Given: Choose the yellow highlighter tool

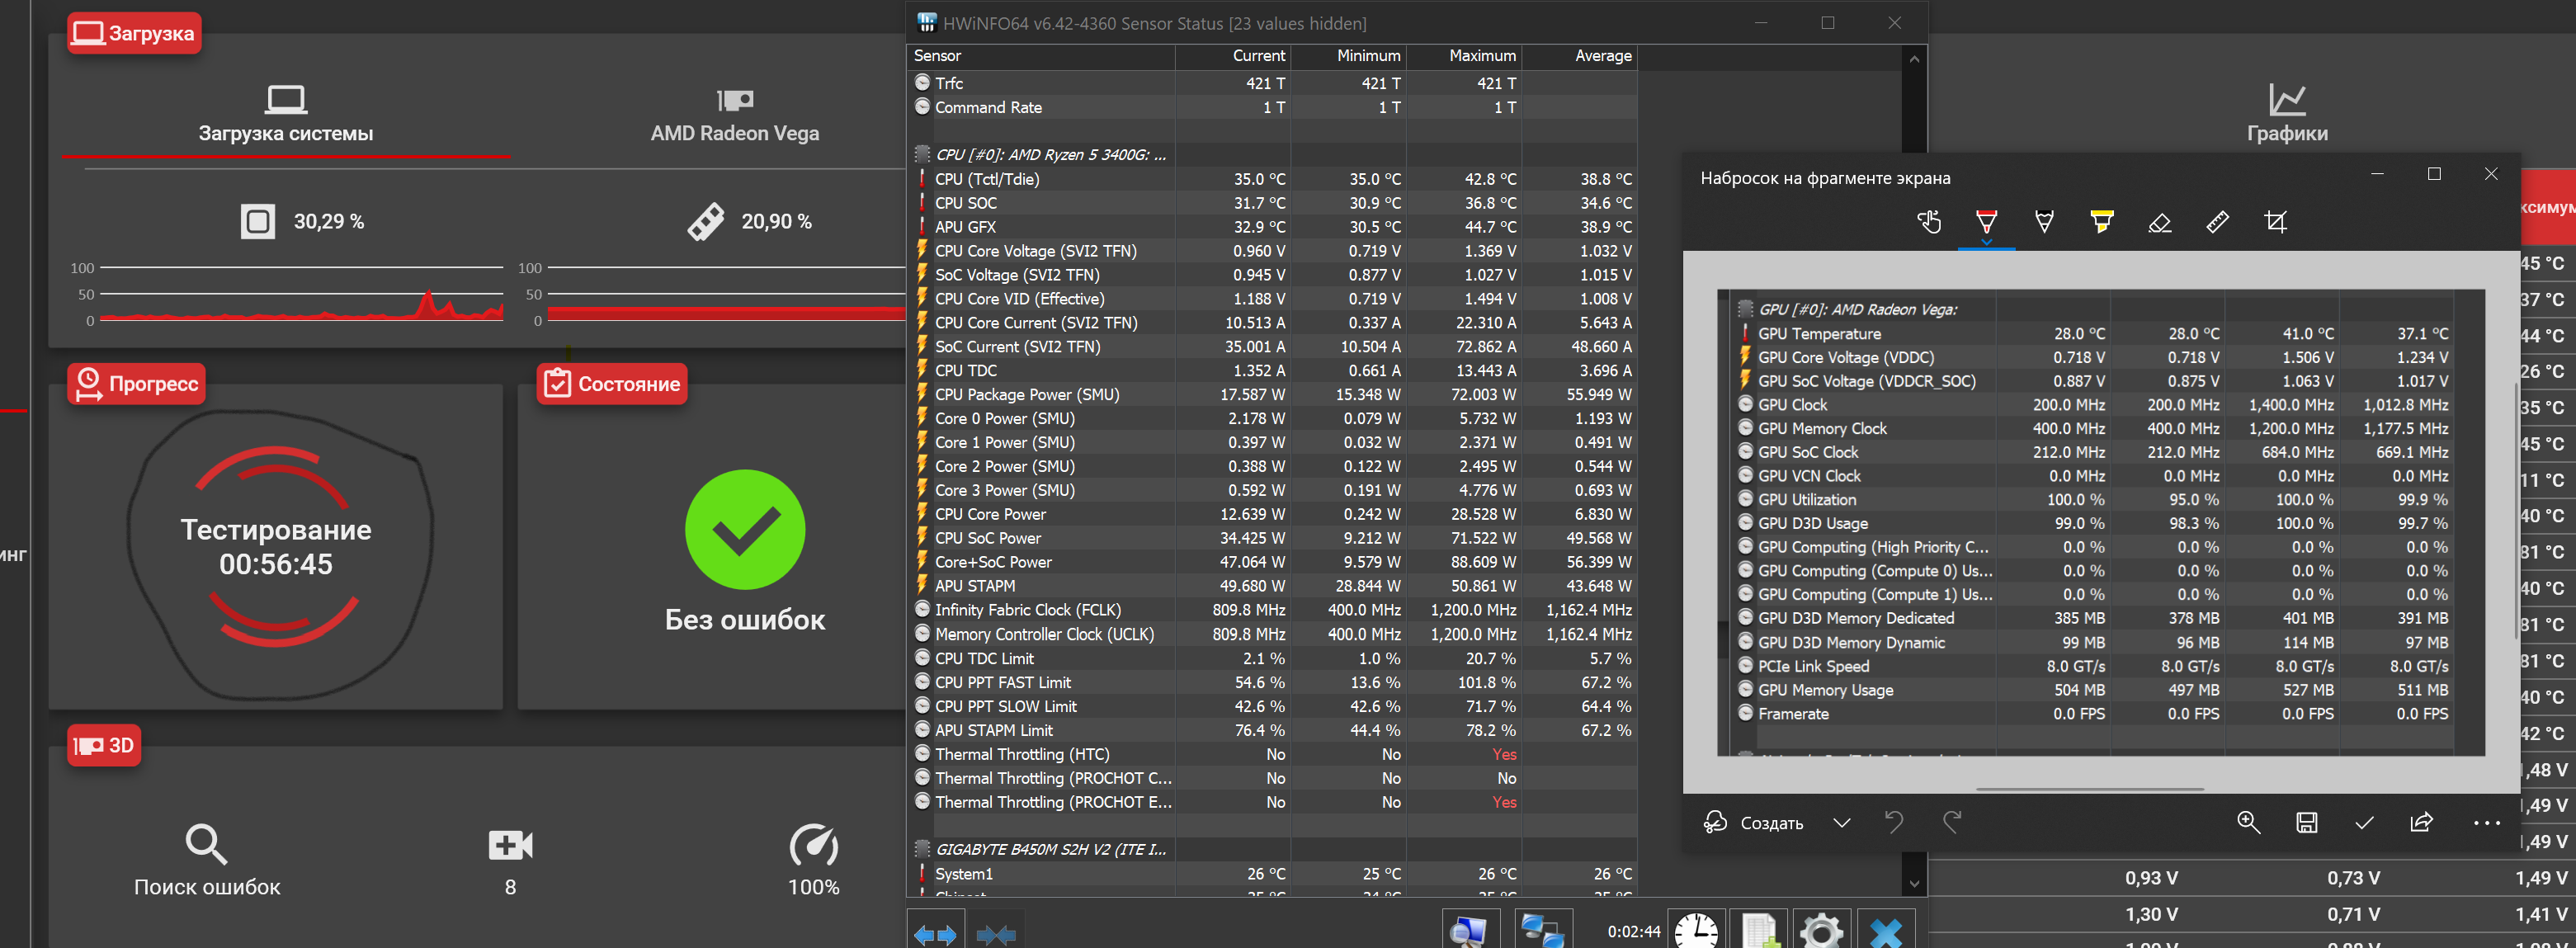Looking at the screenshot, I should (2102, 222).
